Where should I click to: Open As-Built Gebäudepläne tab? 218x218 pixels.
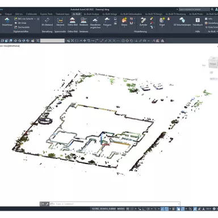pyautogui.click(x=131, y=14)
